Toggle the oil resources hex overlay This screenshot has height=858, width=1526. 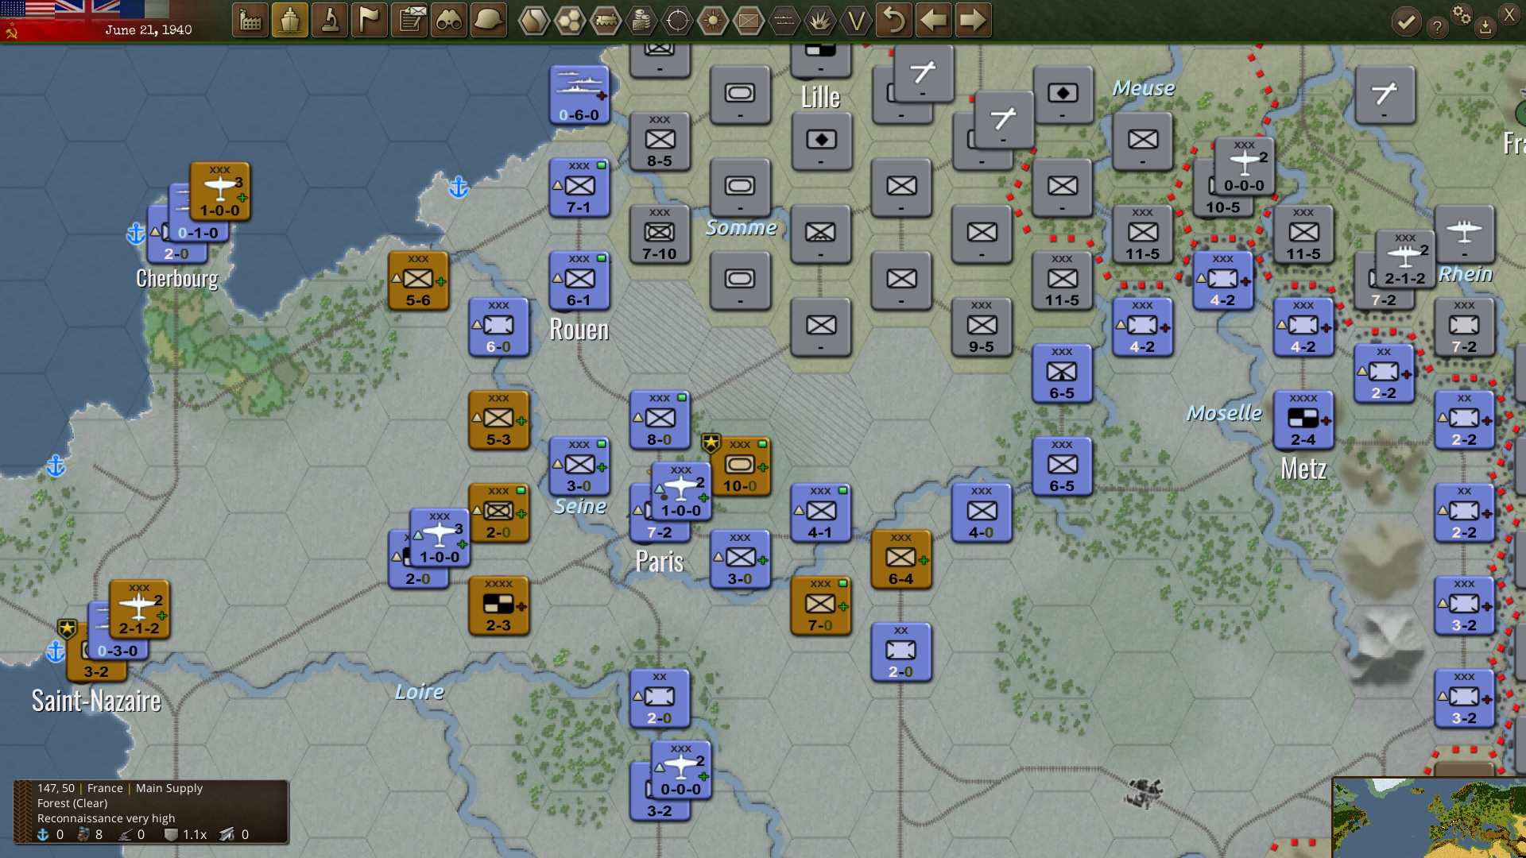coord(640,20)
